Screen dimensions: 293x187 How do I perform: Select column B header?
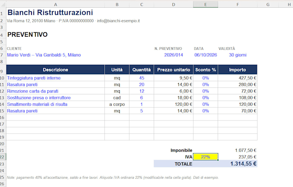[117, 4]
